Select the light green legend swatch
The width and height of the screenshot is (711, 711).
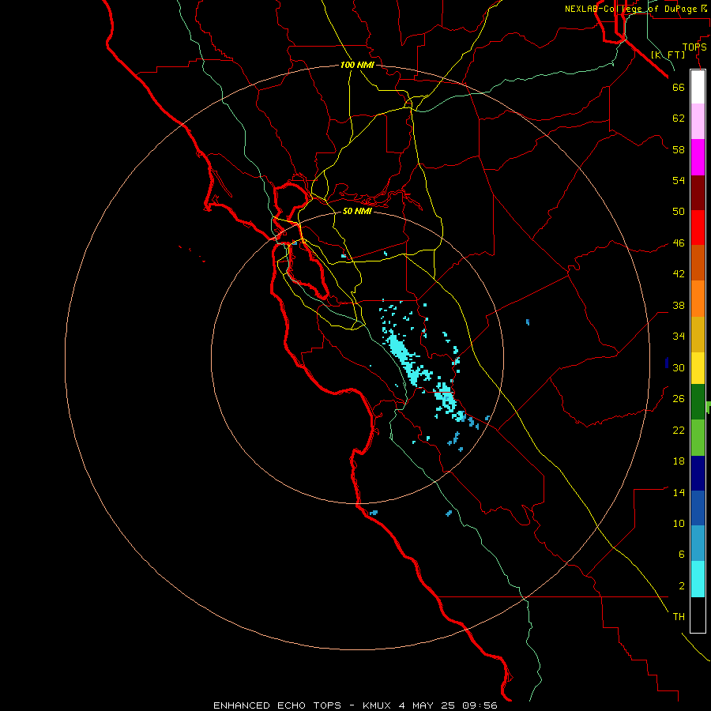pos(698,438)
